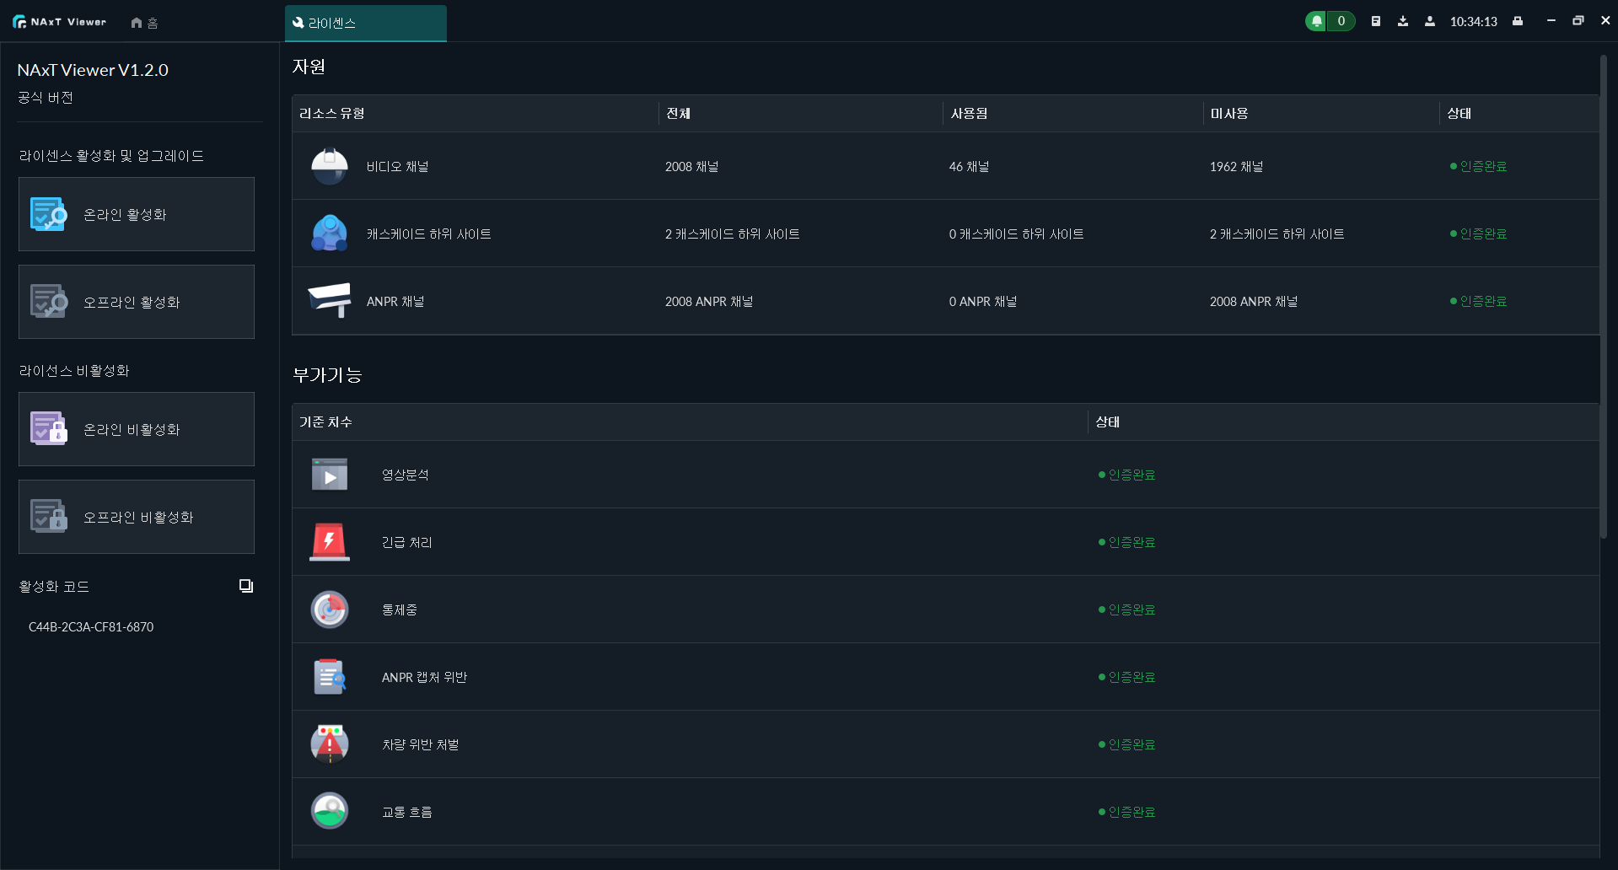Open 오프라인 활성화 offline activation

point(137,302)
